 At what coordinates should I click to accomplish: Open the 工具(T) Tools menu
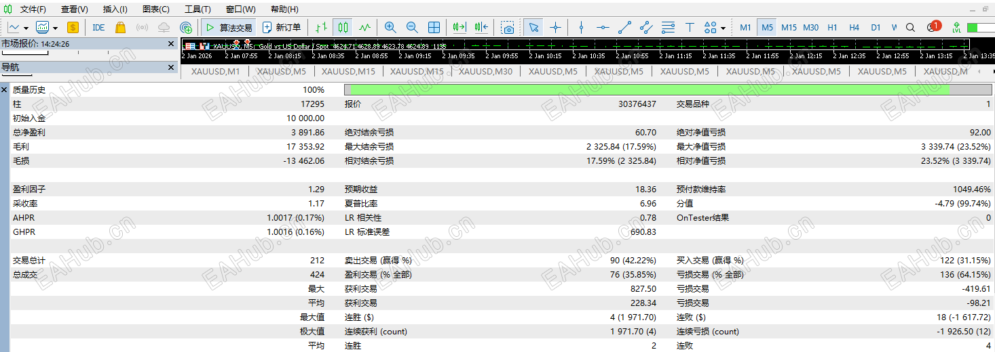198,9
